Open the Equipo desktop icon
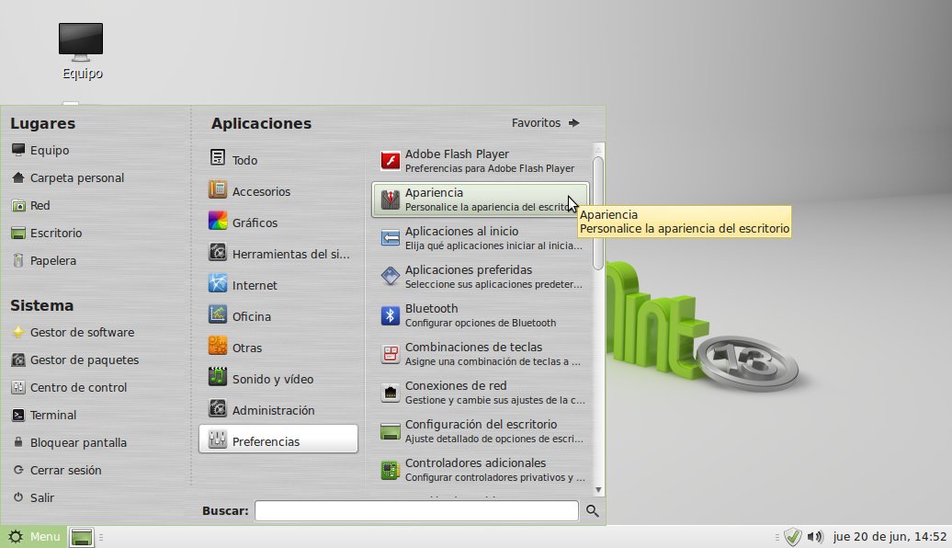Viewport: 952px width, 548px height. 80,40
